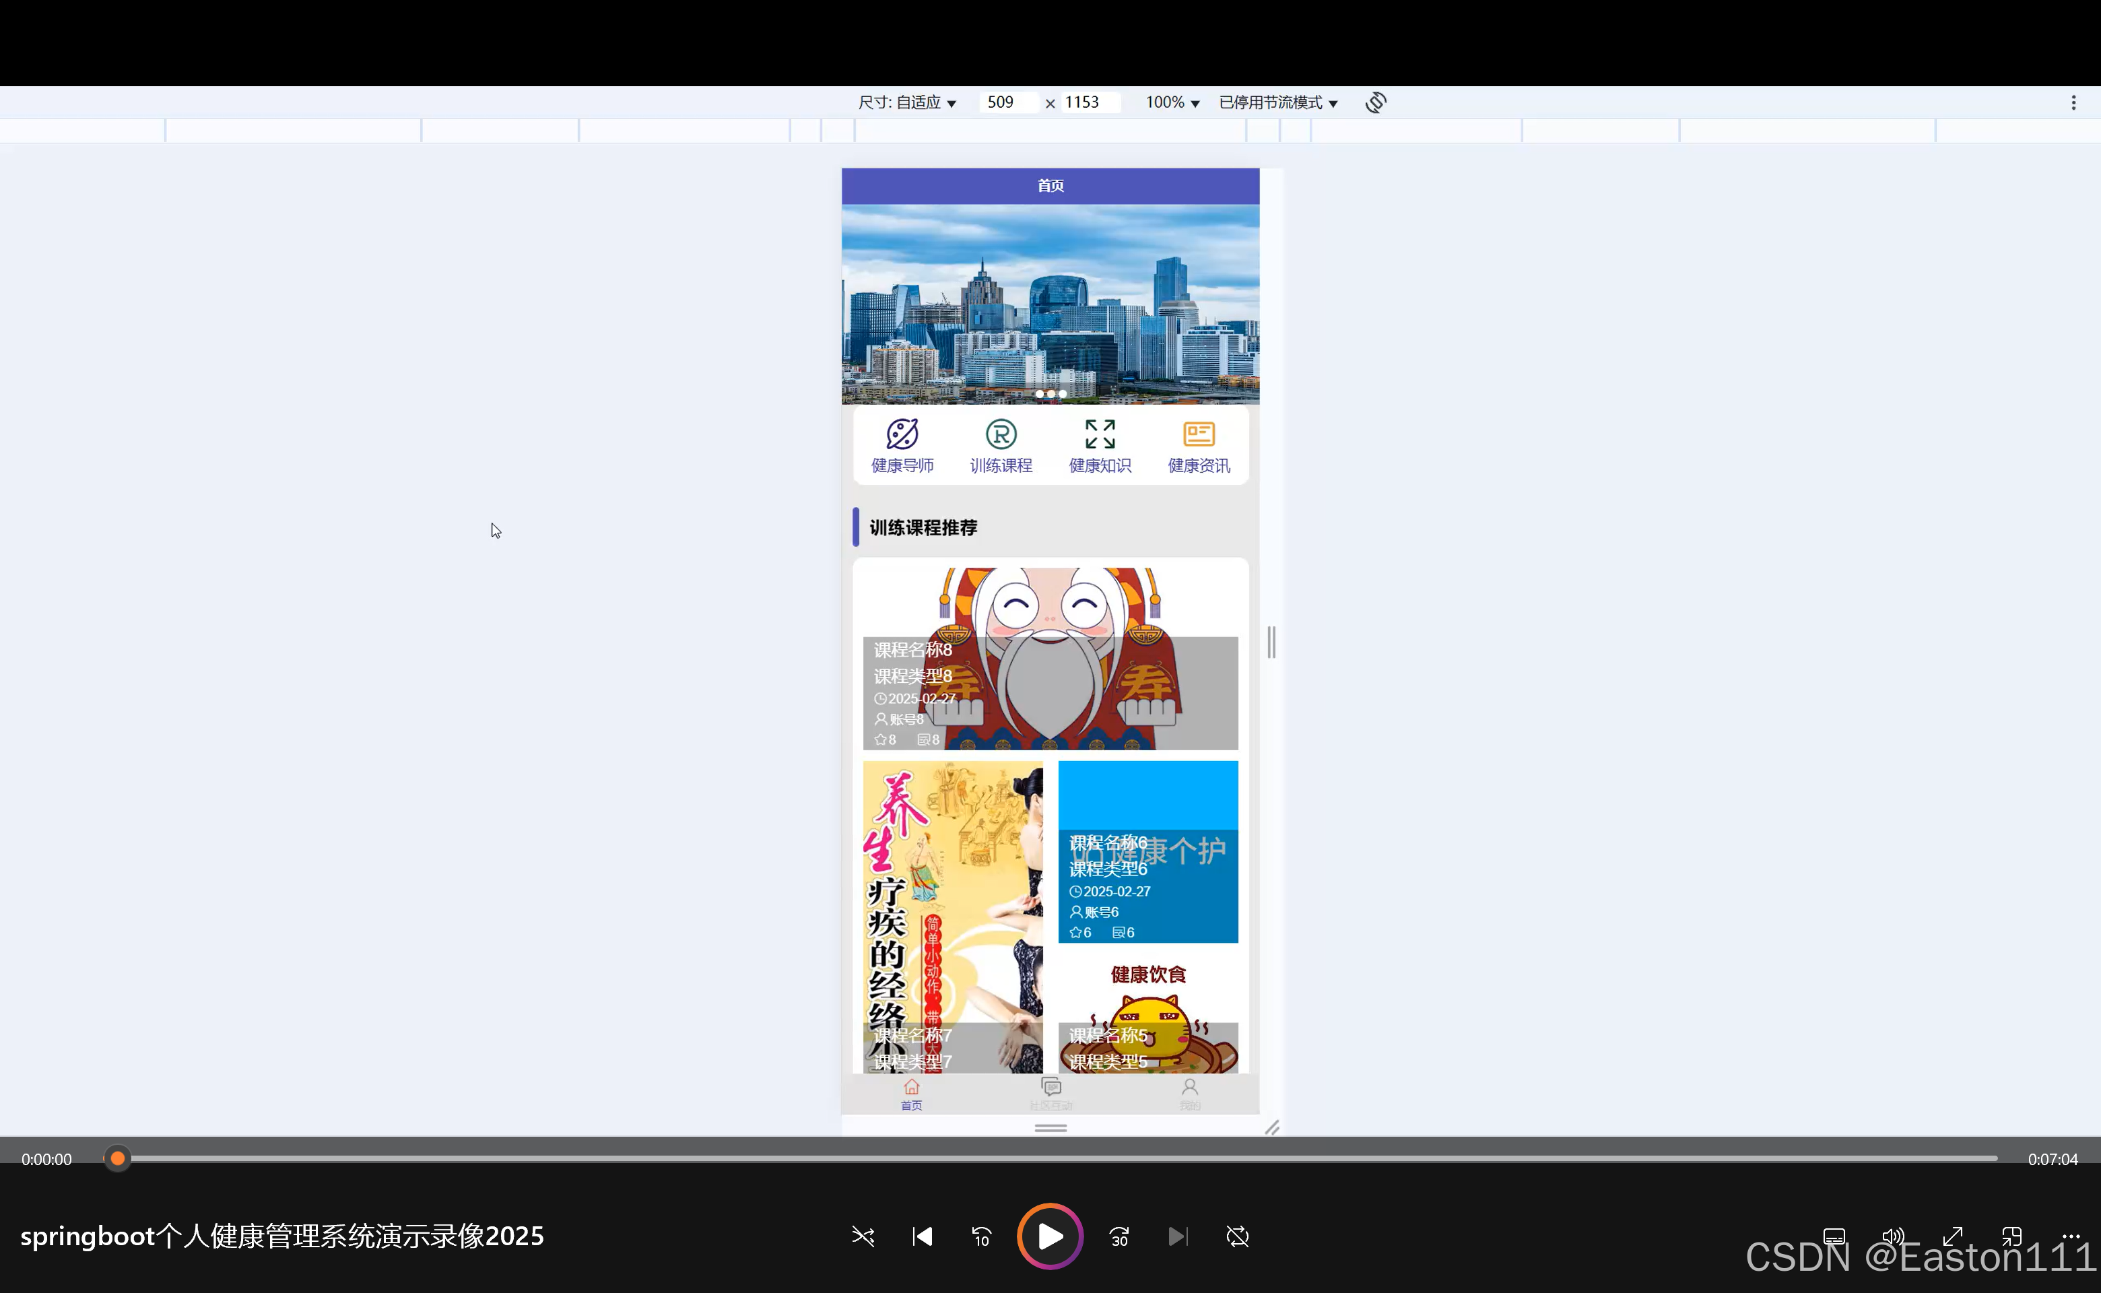The width and height of the screenshot is (2101, 1293).
Task: Select the 首页 bottom tab
Action: coord(912,1094)
